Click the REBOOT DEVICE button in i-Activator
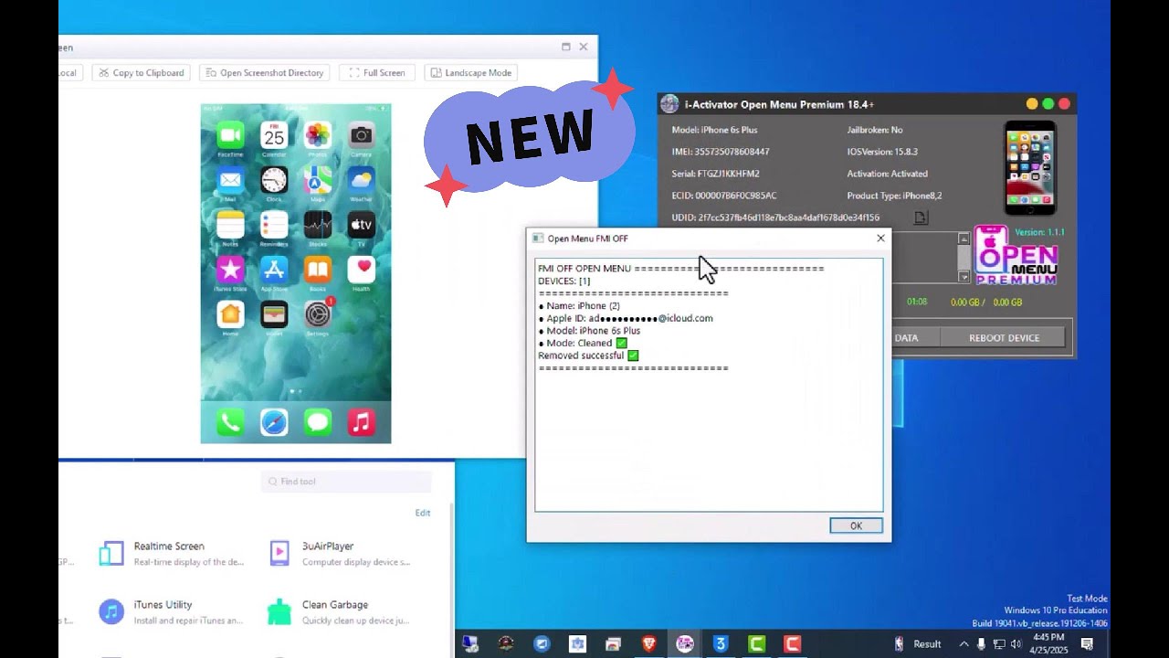This screenshot has height=658, width=1169. click(1004, 338)
